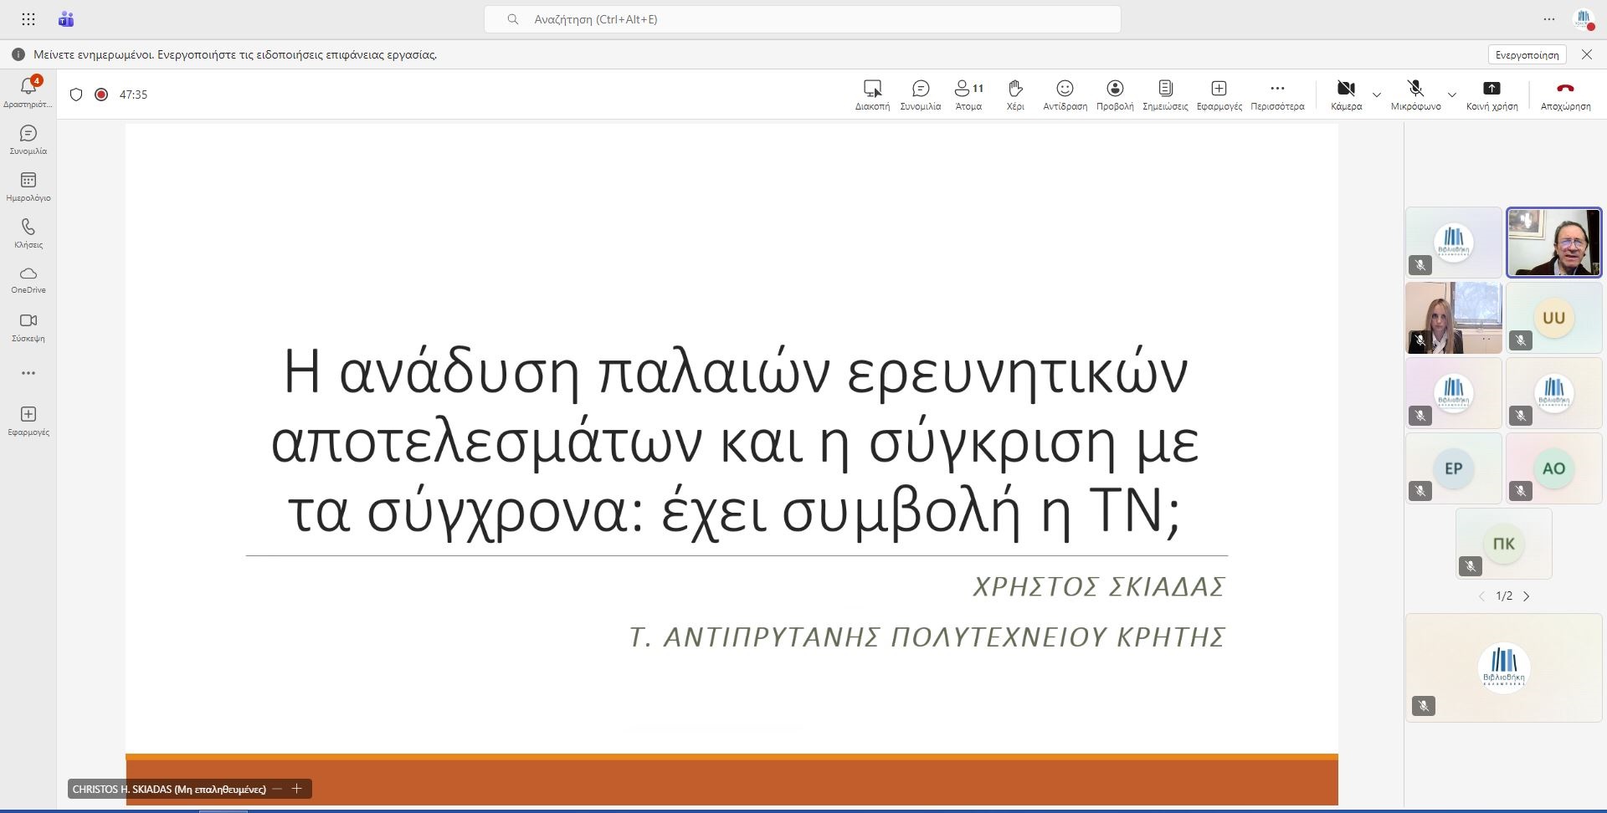1607x813 pixels.
Task: Expand camera options dropdown arrow
Action: 1377,95
